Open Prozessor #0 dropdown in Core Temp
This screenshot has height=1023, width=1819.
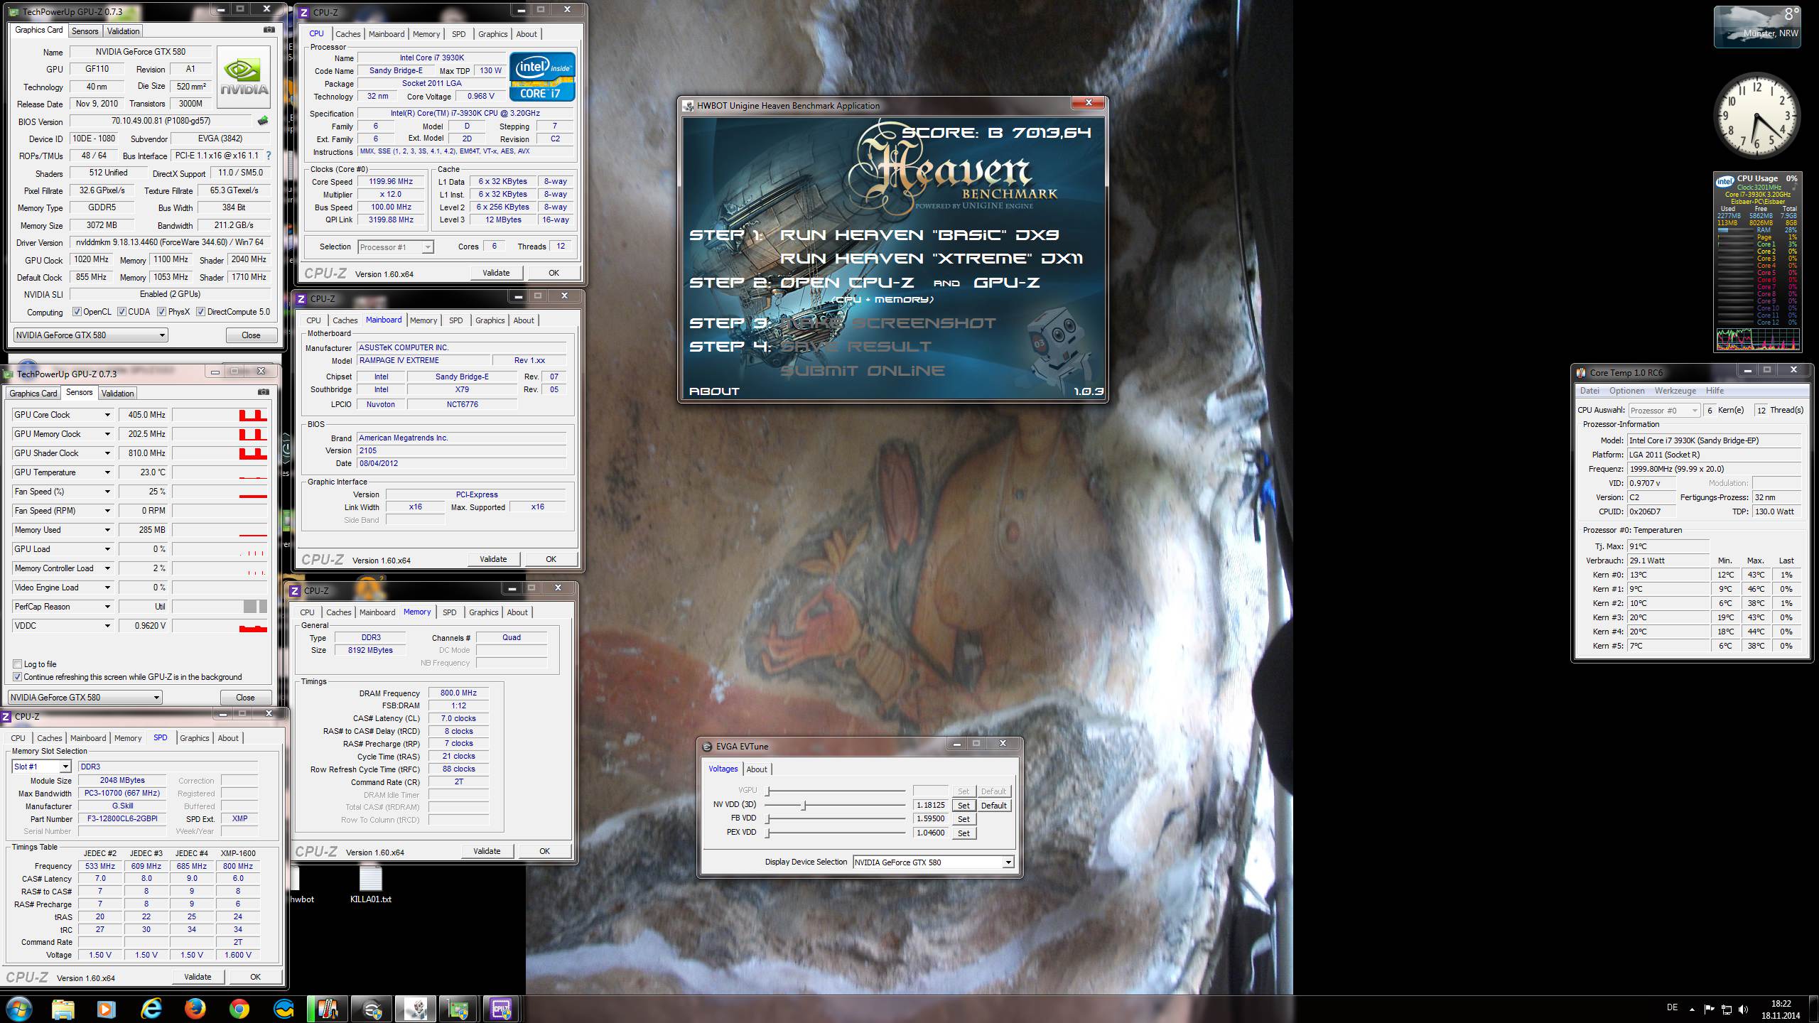coord(1664,411)
